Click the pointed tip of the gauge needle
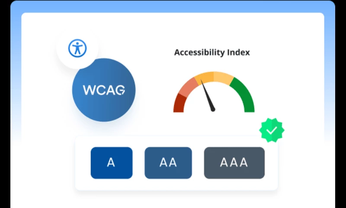This screenshot has width=346, height=208. point(202,81)
